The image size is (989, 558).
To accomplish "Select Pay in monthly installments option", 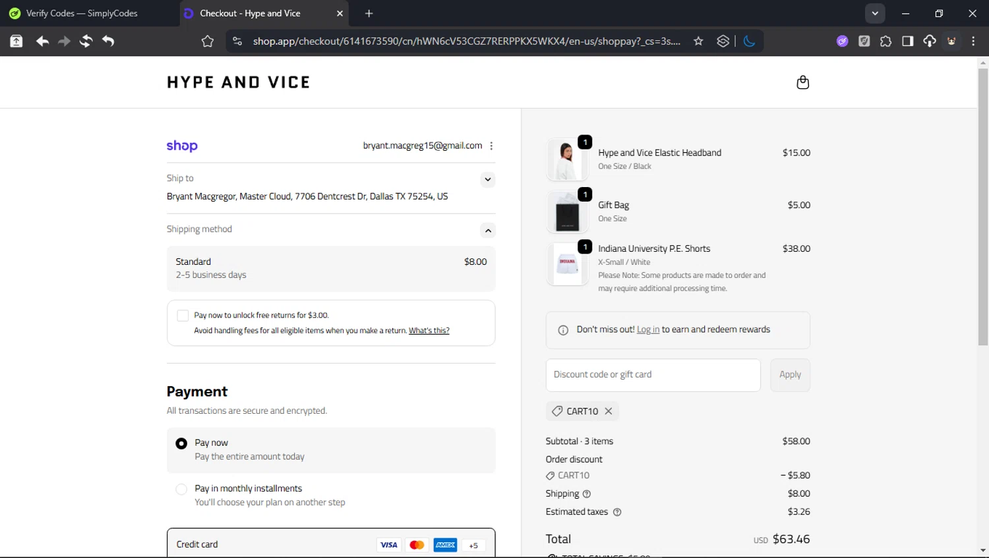I will (x=181, y=489).
